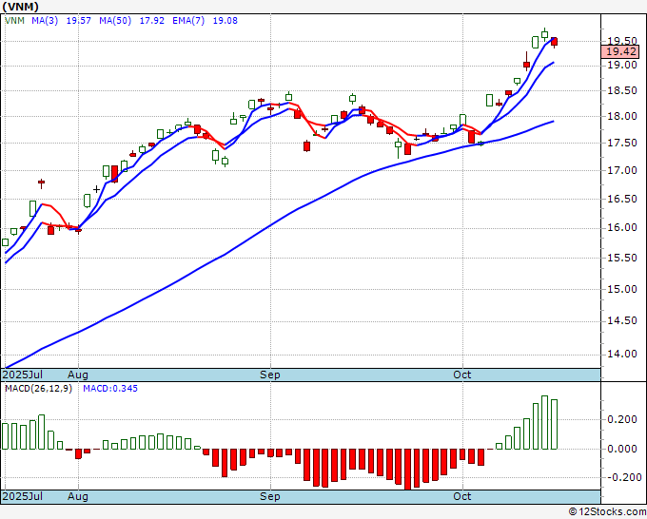Click Aug on the MACD axis

[78, 496]
